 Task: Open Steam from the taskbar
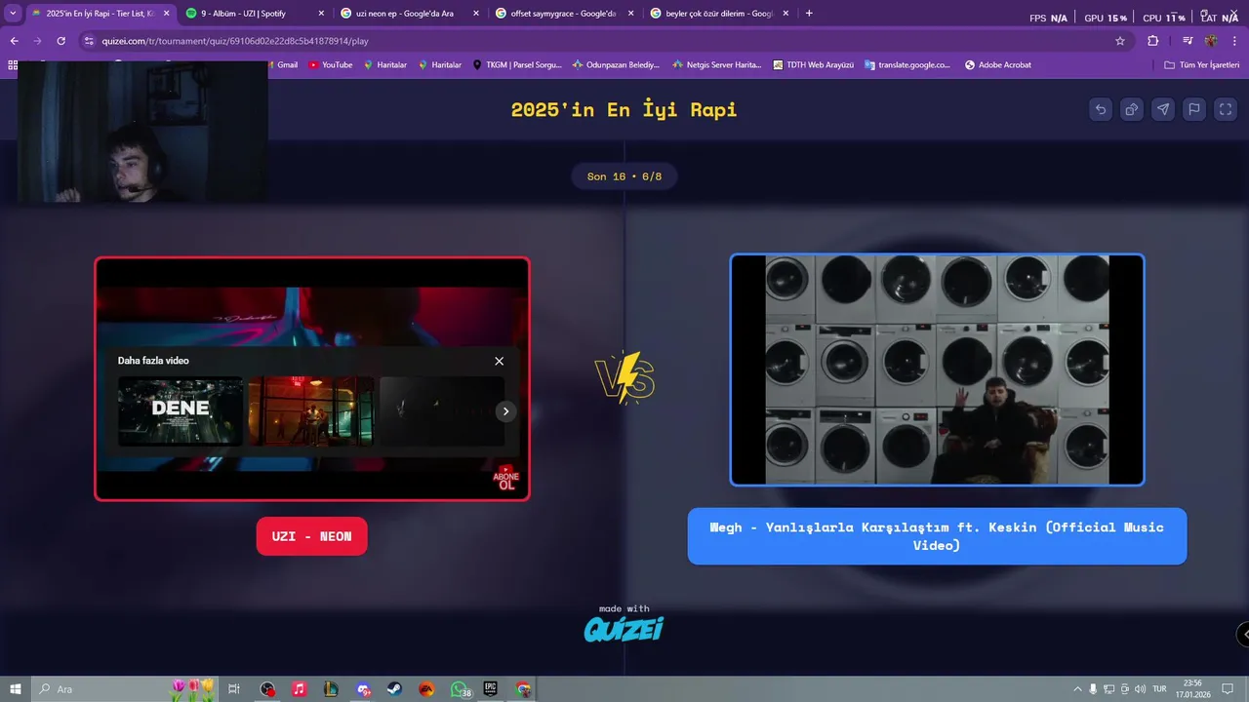tap(395, 689)
